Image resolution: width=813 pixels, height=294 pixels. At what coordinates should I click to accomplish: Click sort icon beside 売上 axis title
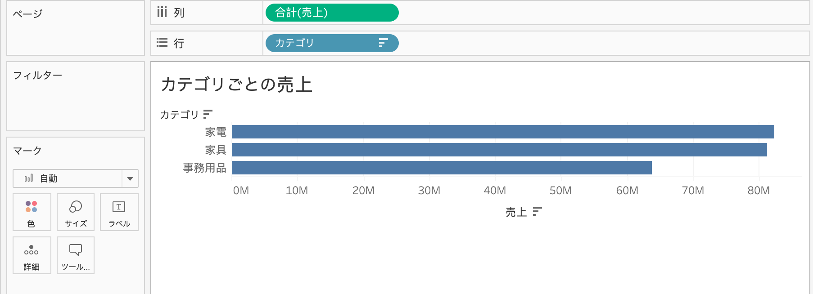pos(537,211)
